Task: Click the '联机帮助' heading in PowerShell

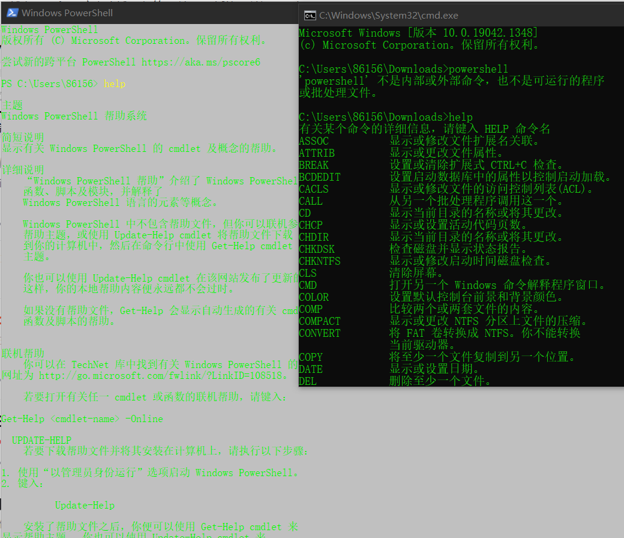Action: [x=23, y=354]
